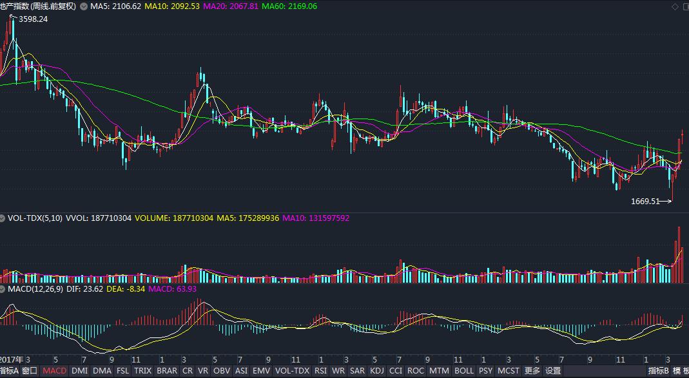
Task: Select the BRAR indicator tab
Action: [x=167, y=371]
